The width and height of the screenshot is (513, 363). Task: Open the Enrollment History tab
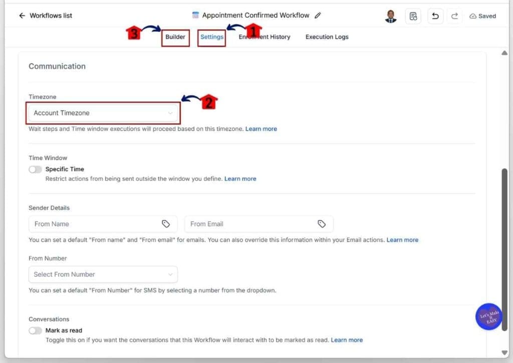(265, 37)
